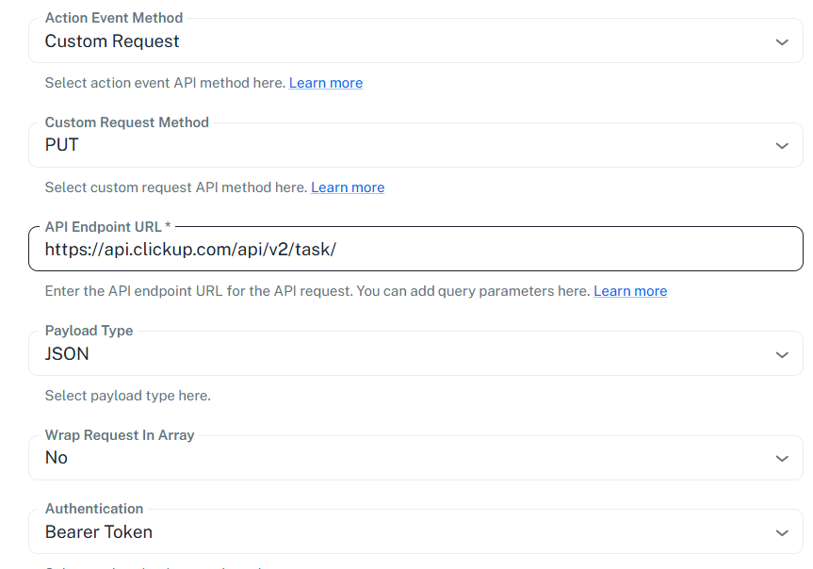Click the API Endpoint URL field label
The width and height of the screenshot is (813, 569).
[107, 227]
